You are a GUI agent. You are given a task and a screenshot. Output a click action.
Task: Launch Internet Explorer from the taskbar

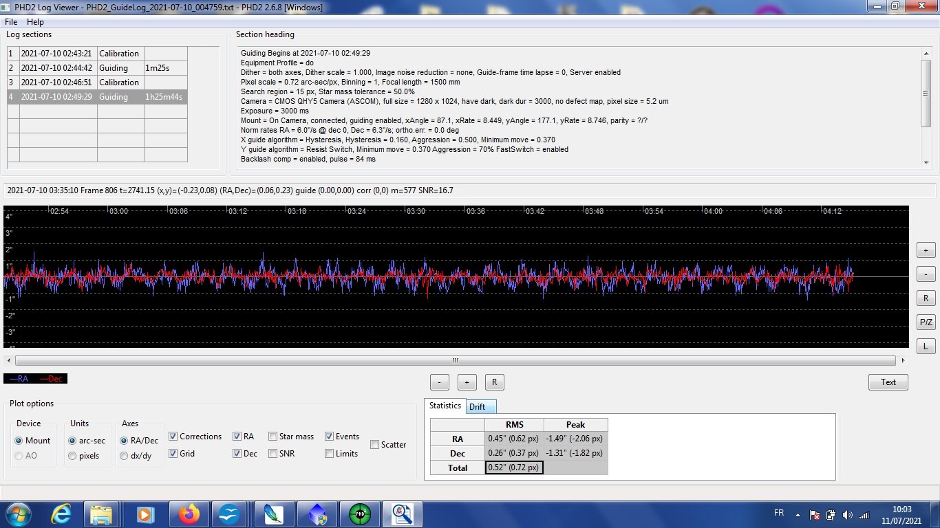click(x=61, y=514)
